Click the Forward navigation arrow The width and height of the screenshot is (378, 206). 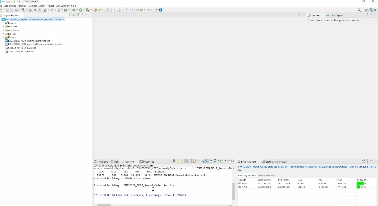pyautogui.click(x=148, y=10)
